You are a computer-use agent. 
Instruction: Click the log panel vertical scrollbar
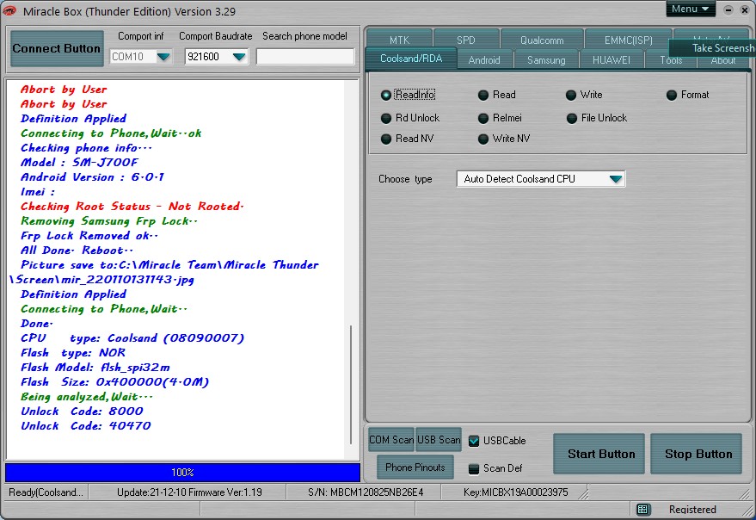(x=351, y=384)
